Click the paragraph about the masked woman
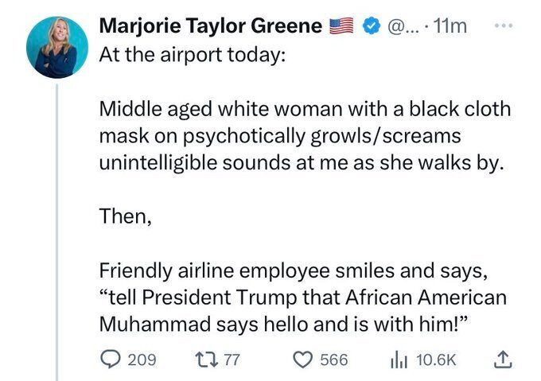 [x=302, y=137]
